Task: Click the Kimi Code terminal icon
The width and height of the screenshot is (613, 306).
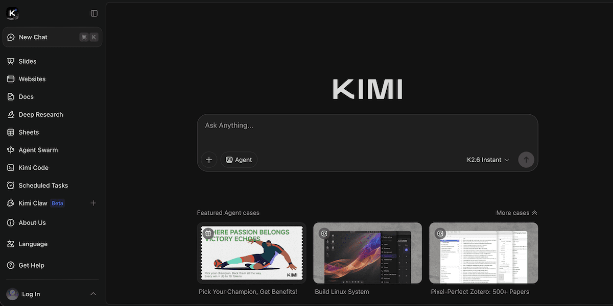Action: 11,168
